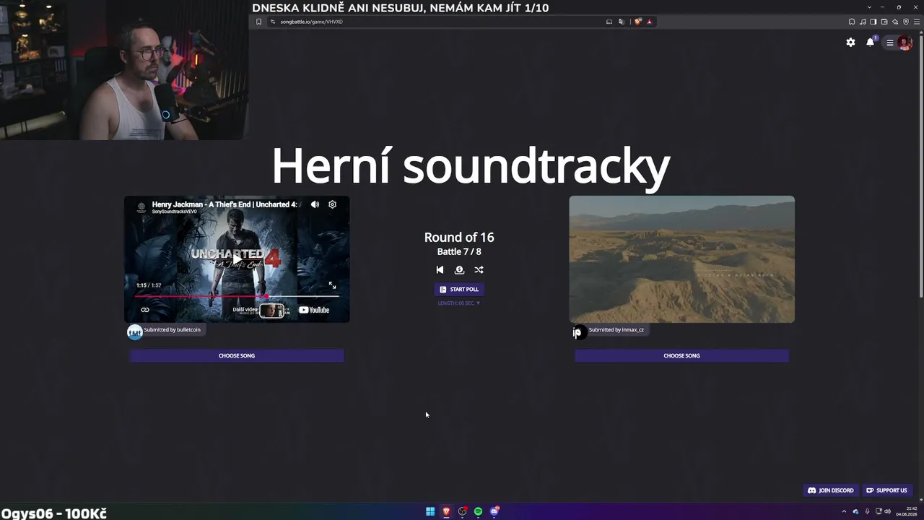
Task: Open Spotify from the taskbar
Action: [478, 511]
